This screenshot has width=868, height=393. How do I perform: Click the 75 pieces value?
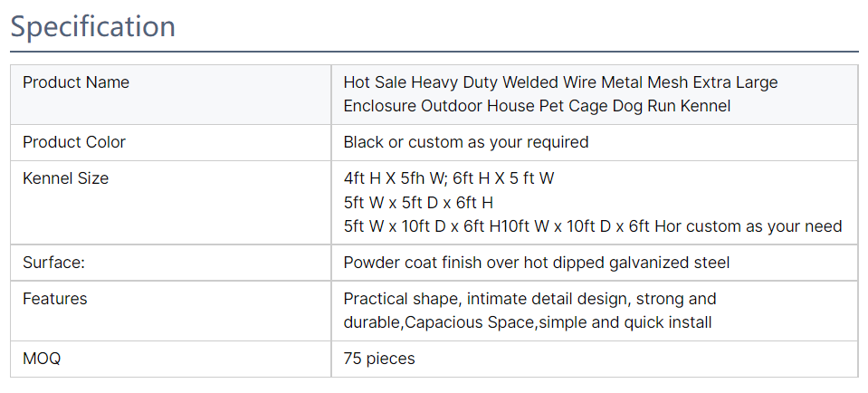(x=379, y=359)
